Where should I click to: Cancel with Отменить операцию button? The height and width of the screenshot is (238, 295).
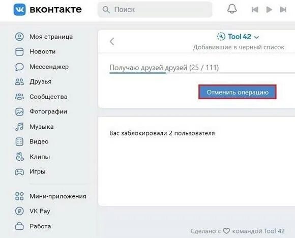238,92
